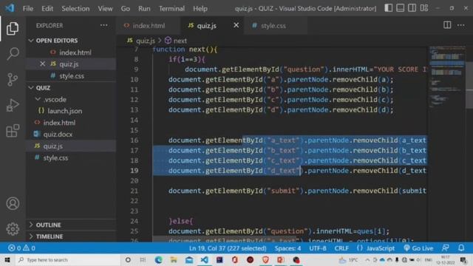473x266 pixels.
Task: Open File Explorer from the taskbar
Action: pyautogui.click(x=174, y=259)
